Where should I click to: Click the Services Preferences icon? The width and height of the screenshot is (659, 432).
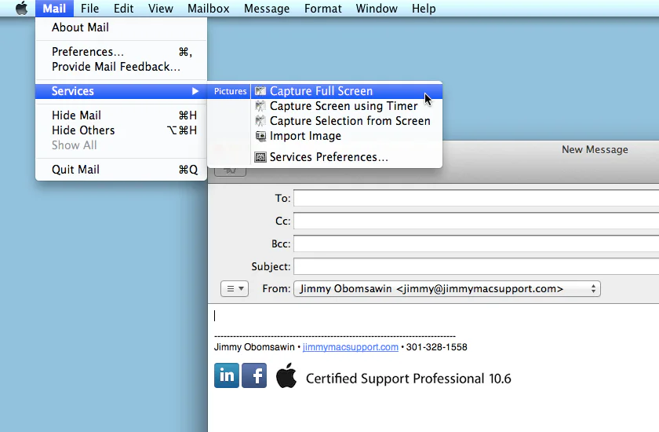pyautogui.click(x=260, y=157)
